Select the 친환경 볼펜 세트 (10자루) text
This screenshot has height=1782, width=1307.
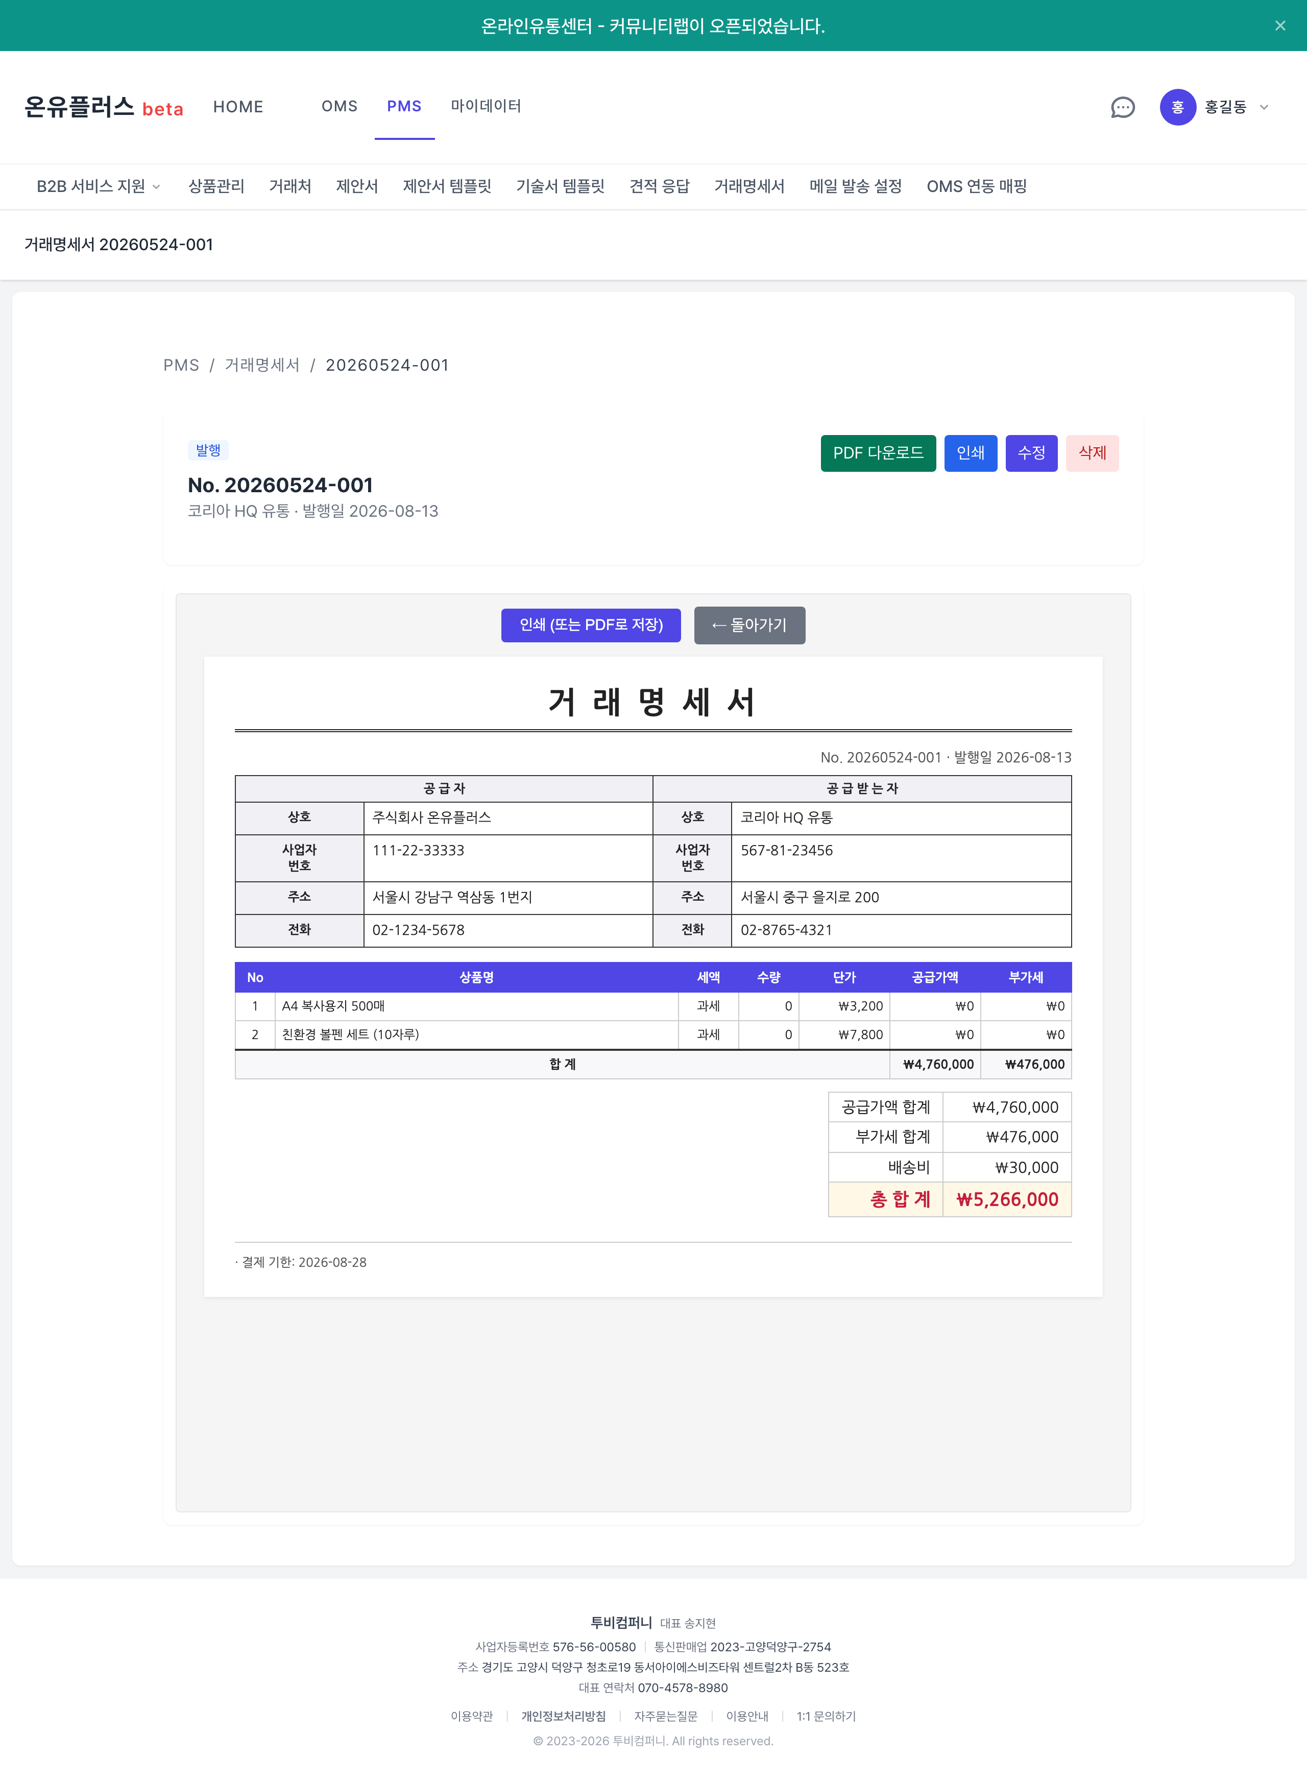point(350,1034)
